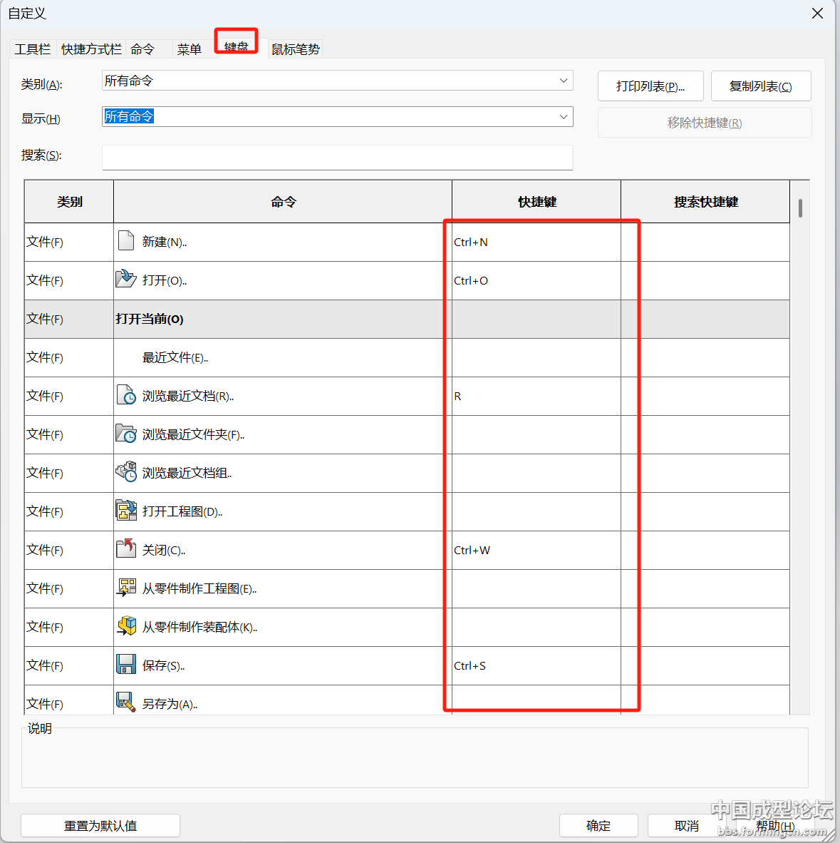Select the R shortcut cell for 浏览最近文档
The width and height of the screenshot is (840, 843).
536,397
